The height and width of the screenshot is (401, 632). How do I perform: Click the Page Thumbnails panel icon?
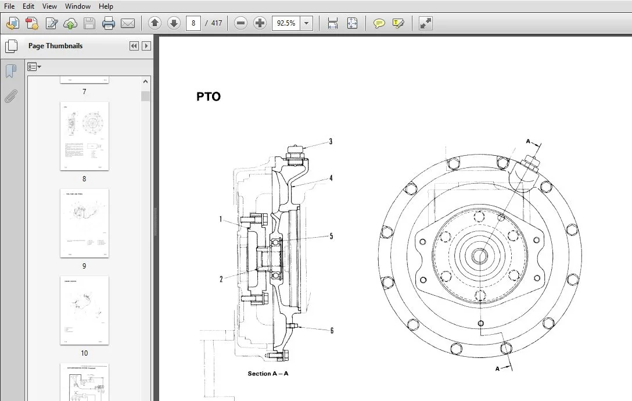pyautogui.click(x=11, y=46)
